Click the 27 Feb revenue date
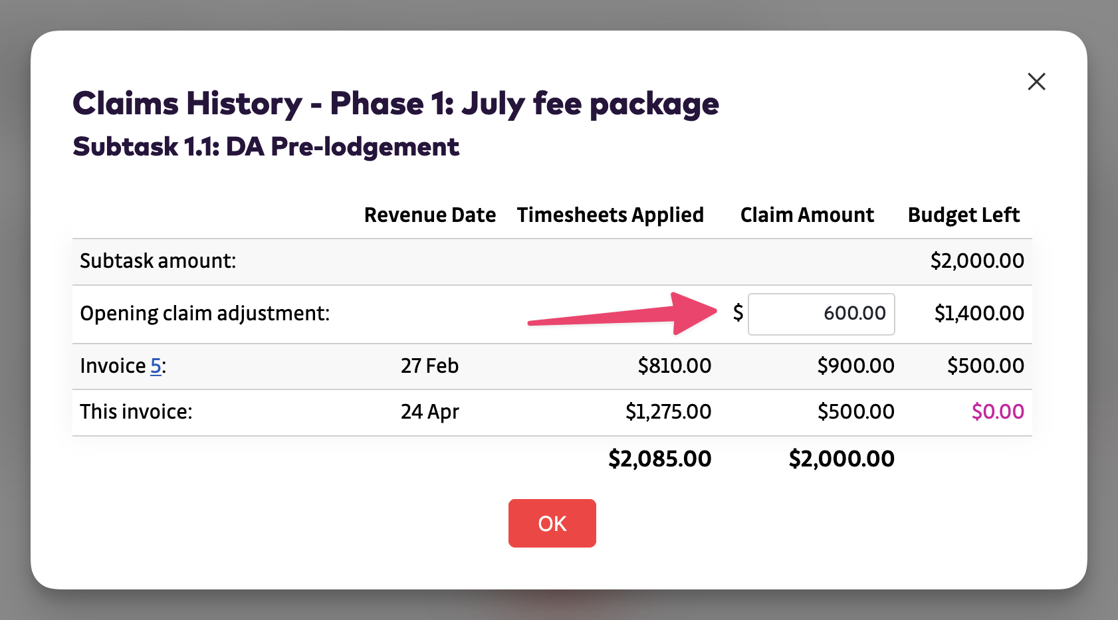 point(429,365)
